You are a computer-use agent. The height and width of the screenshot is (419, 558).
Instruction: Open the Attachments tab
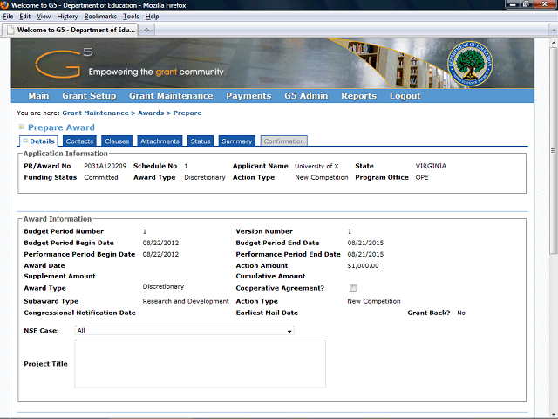(160, 141)
